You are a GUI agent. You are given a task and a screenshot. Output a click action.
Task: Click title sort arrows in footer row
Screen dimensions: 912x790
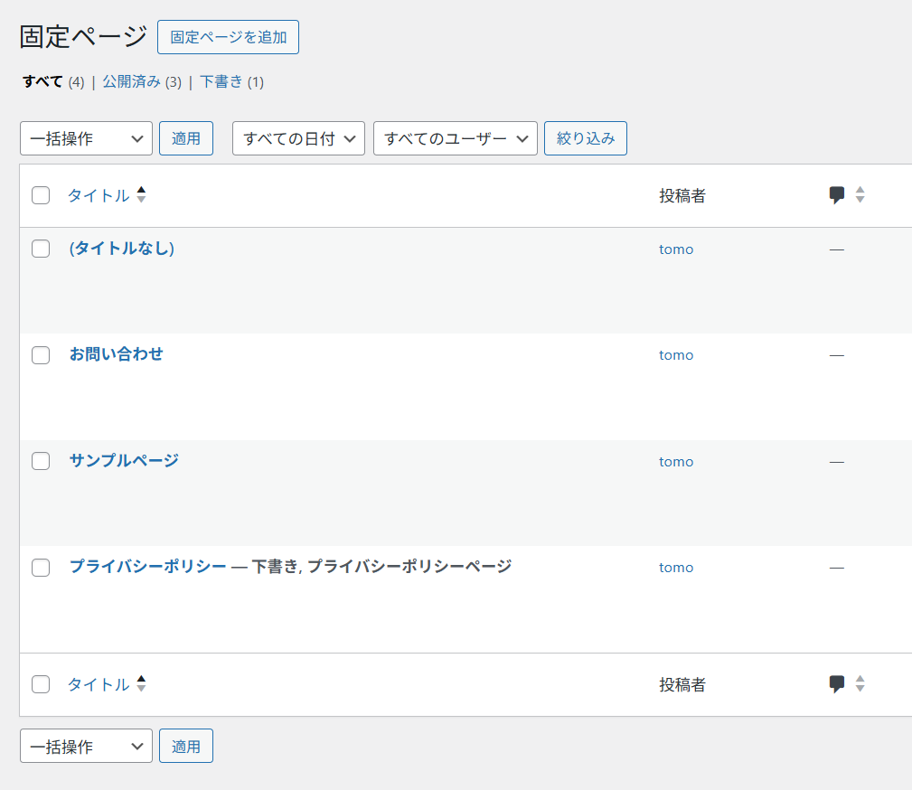[x=141, y=684]
